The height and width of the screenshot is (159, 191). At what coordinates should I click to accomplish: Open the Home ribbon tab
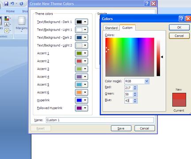coord(10,11)
